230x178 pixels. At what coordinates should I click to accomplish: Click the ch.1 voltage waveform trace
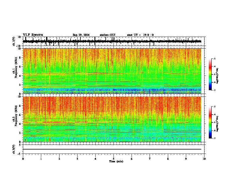[x=112, y=41]
